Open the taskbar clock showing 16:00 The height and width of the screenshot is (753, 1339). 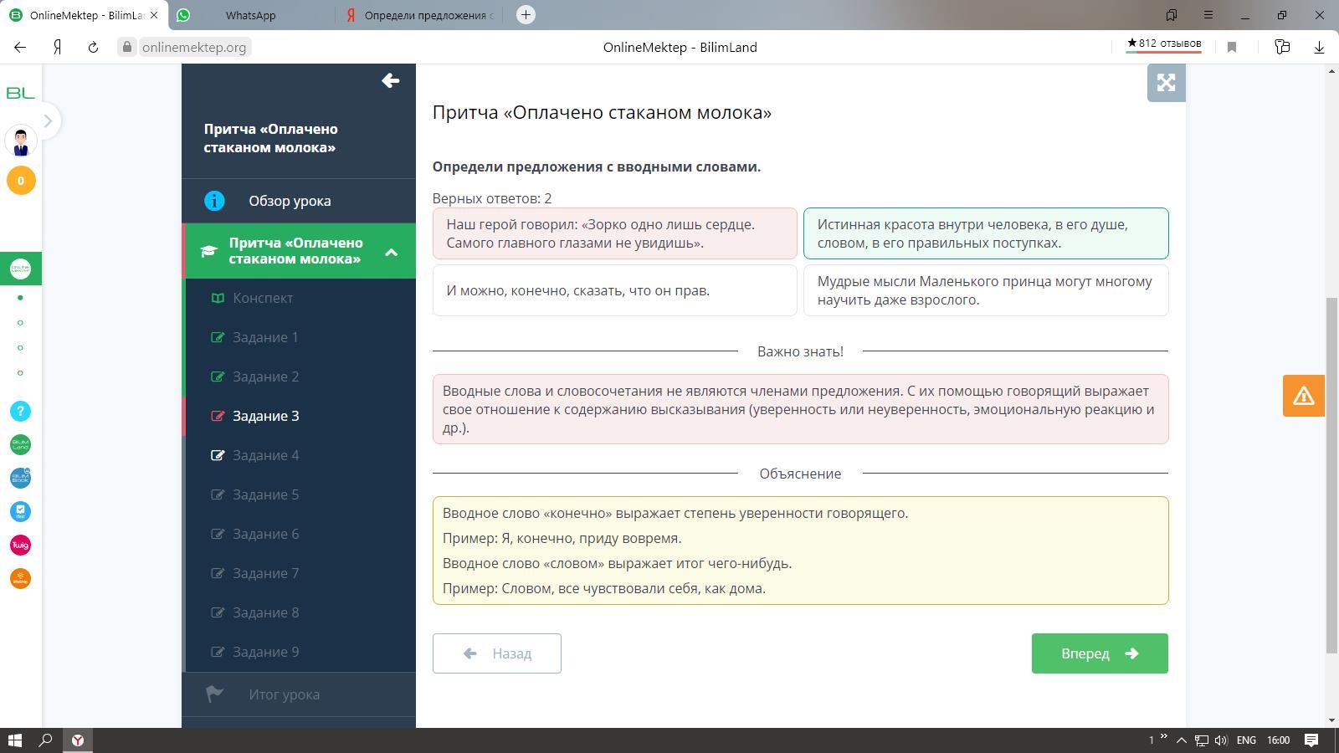tap(1278, 740)
